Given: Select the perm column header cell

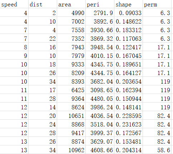Looking at the screenshot, I should [157, 4].
